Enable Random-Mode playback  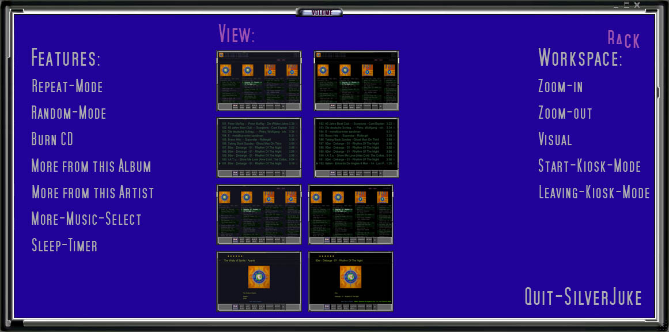69,113
